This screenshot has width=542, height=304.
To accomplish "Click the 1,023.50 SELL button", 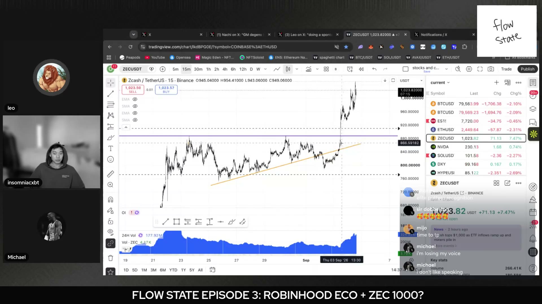I will click(133, 90).
